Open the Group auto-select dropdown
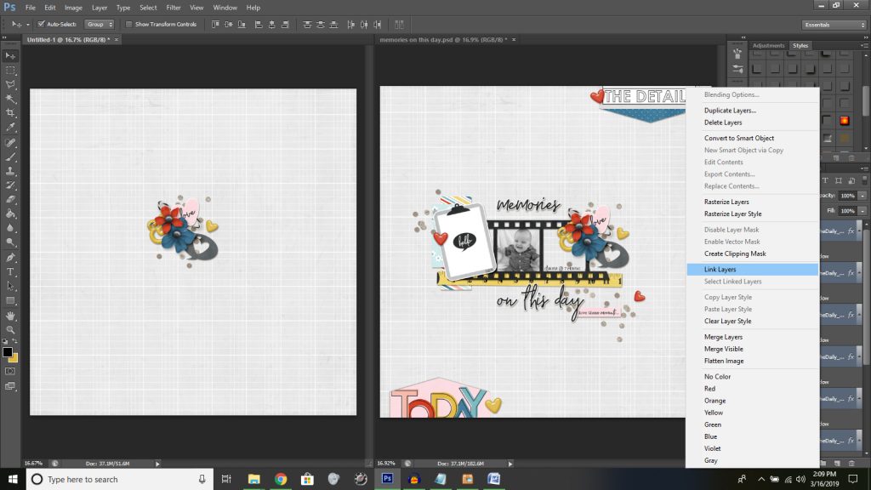871x490 pixels. coord(98,24)
